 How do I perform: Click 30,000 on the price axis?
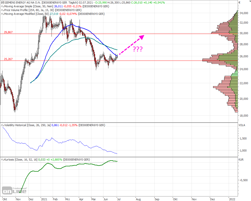244,33
